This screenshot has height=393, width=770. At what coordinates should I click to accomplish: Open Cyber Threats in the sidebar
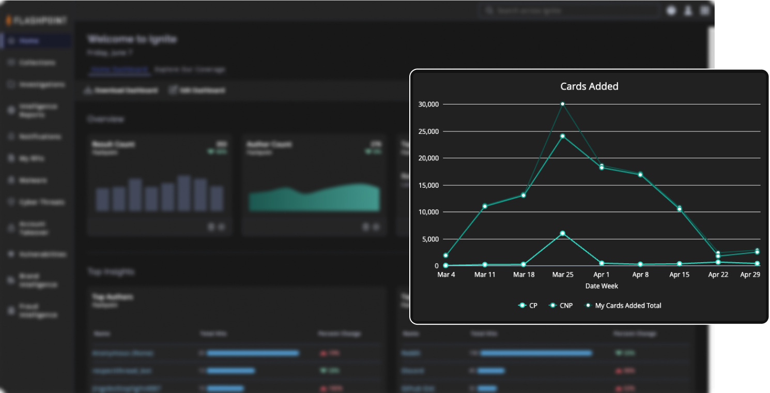pyautogui.click(x=36, y=202)
